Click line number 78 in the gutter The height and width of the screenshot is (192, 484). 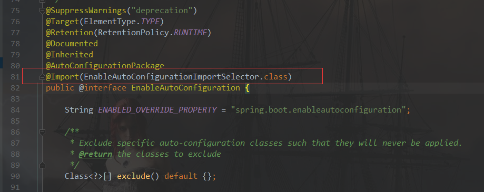[x=15, y=44]
